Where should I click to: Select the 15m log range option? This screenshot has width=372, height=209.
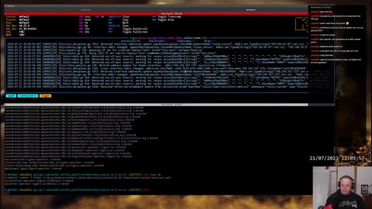pos(84,28)
